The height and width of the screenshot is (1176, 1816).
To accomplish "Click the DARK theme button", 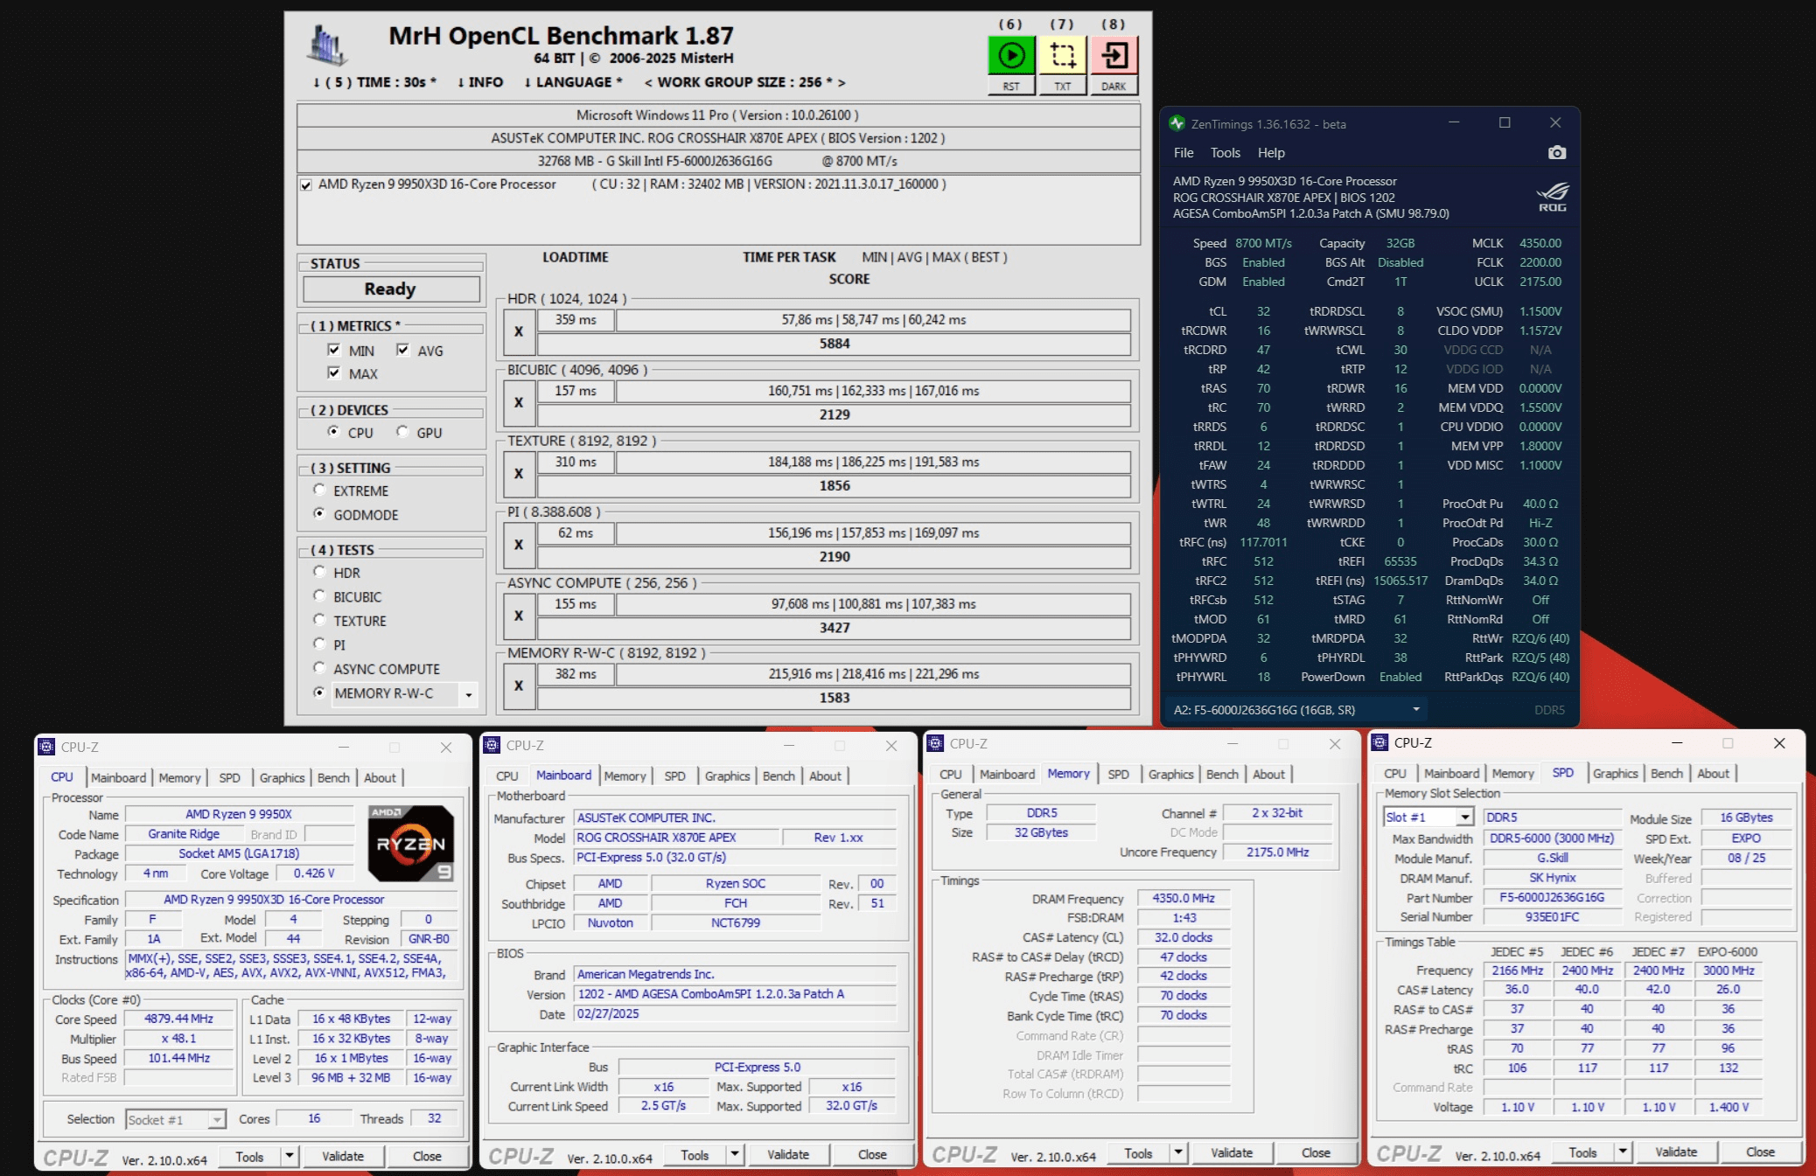I will point(1114,86).
